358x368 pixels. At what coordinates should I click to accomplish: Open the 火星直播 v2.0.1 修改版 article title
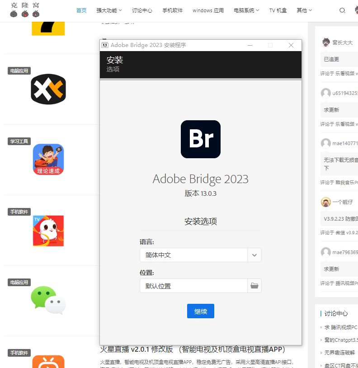coord(193,349)
